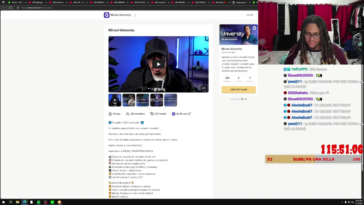The width and height of the screenshot is (364, 205).
Task: Click the address bar with skool.com URL
Action: pyautogui.click(x=36, y=8)
